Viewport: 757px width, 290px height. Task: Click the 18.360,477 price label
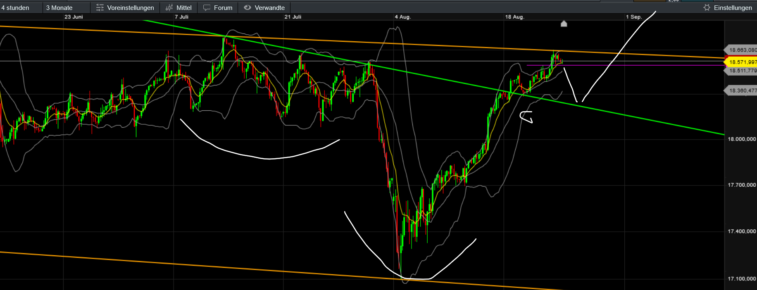(x=741, y=90)
